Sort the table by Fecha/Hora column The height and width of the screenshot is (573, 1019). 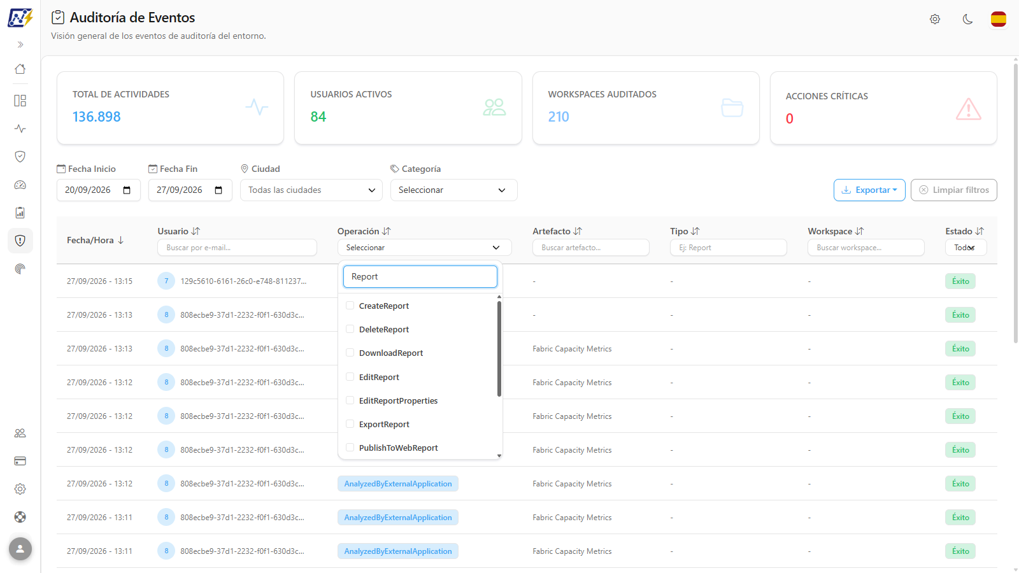pos(96,240)
